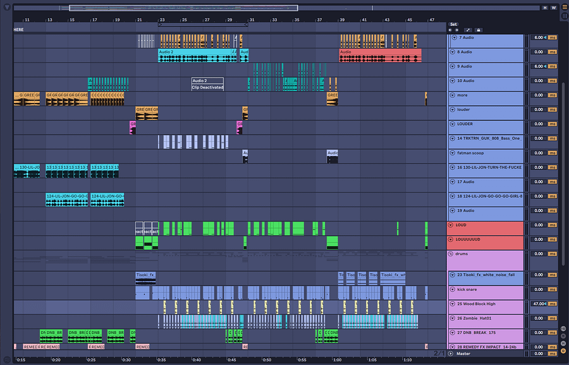Show the returns section R selector
Viewport: 569px width, 365px height.
coord(563,336)
